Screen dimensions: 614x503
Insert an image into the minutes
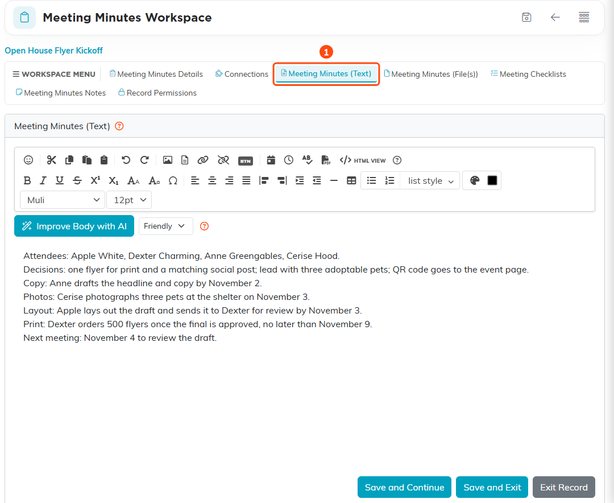click(168, 160)
